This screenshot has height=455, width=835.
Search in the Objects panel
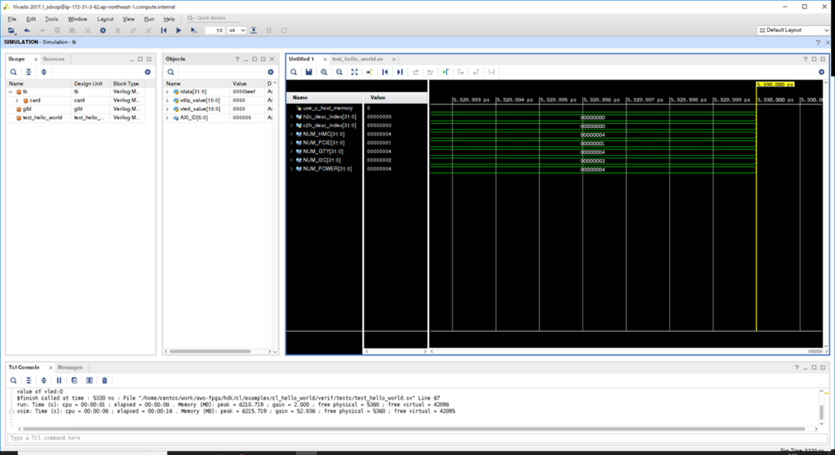click(x=170, y=72)
